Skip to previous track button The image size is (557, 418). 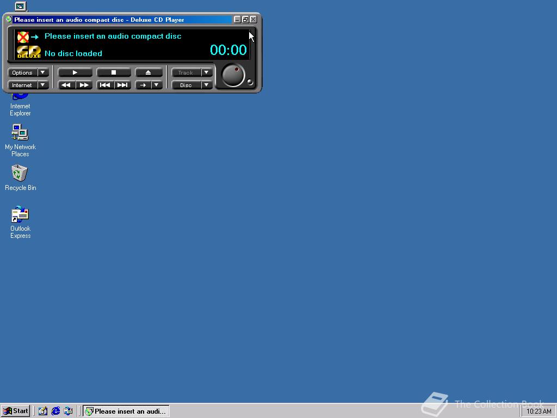(x=105, y=85)
